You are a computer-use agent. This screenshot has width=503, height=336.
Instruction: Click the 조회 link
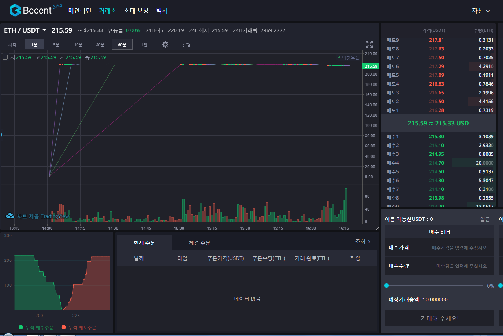coord(361,242)
